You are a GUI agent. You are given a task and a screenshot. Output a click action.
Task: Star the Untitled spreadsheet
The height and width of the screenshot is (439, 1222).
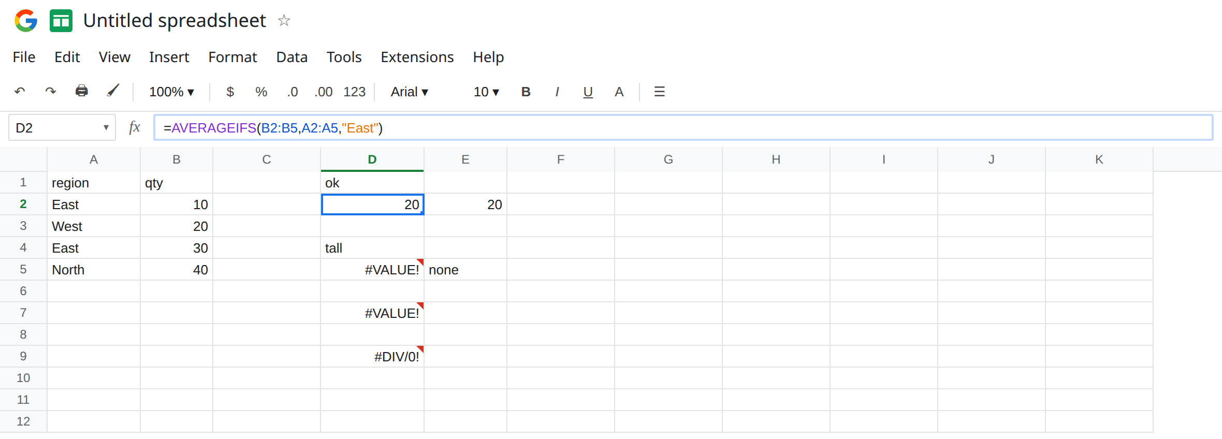pyautogui.click(x=284, y=21)
